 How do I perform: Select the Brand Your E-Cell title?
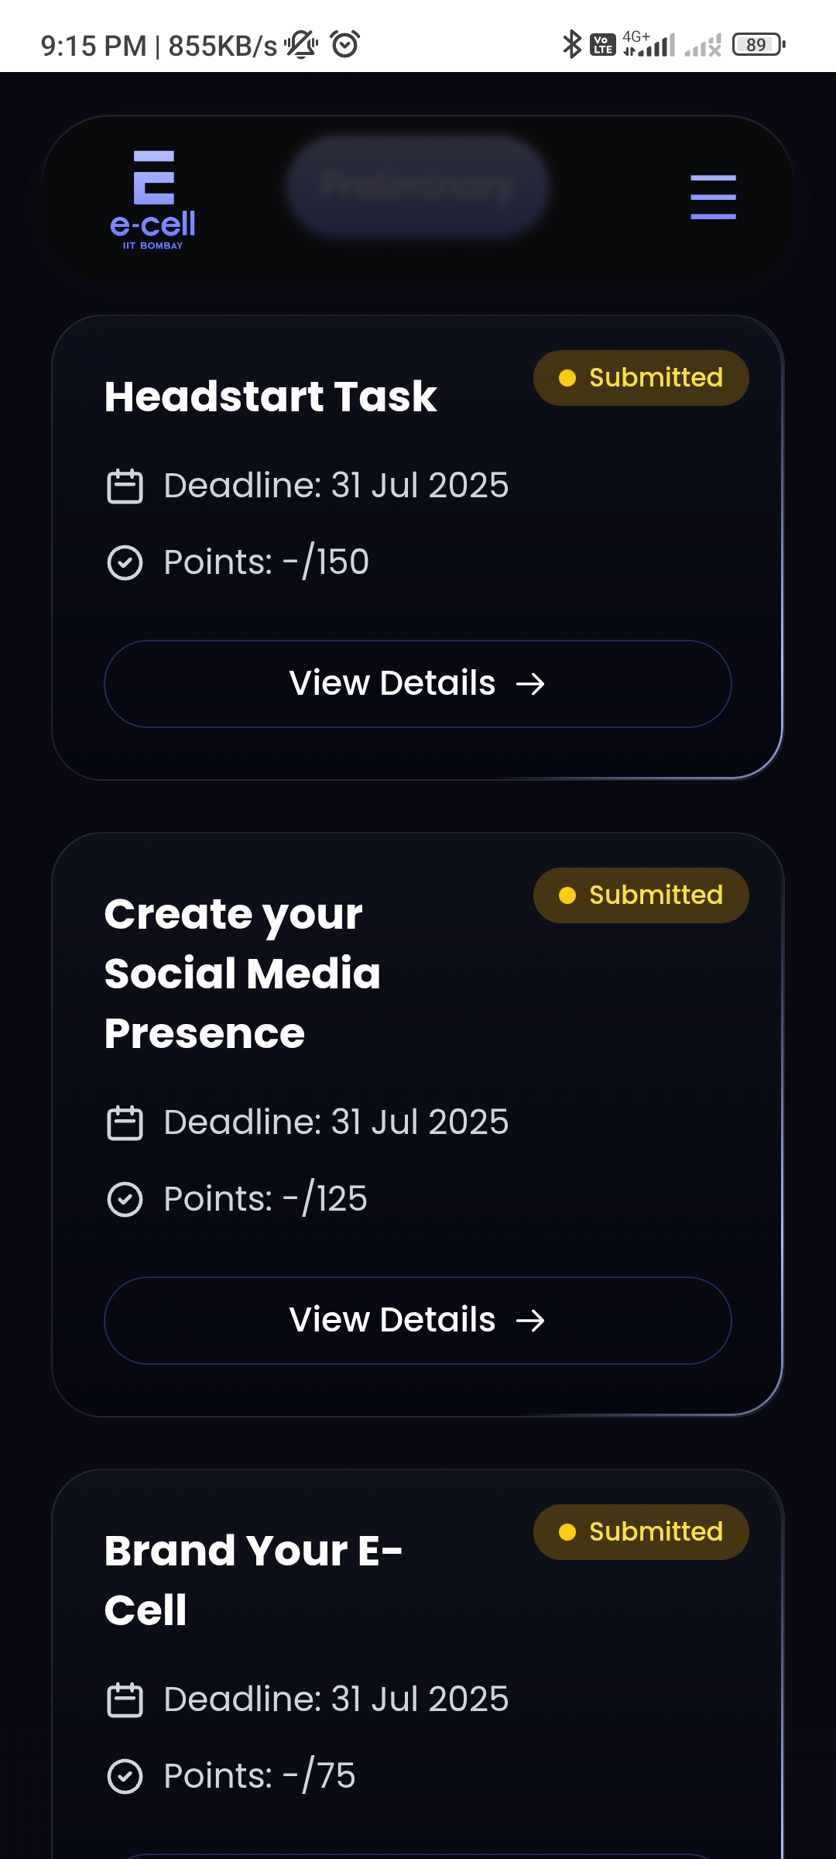pos(253,1580)
